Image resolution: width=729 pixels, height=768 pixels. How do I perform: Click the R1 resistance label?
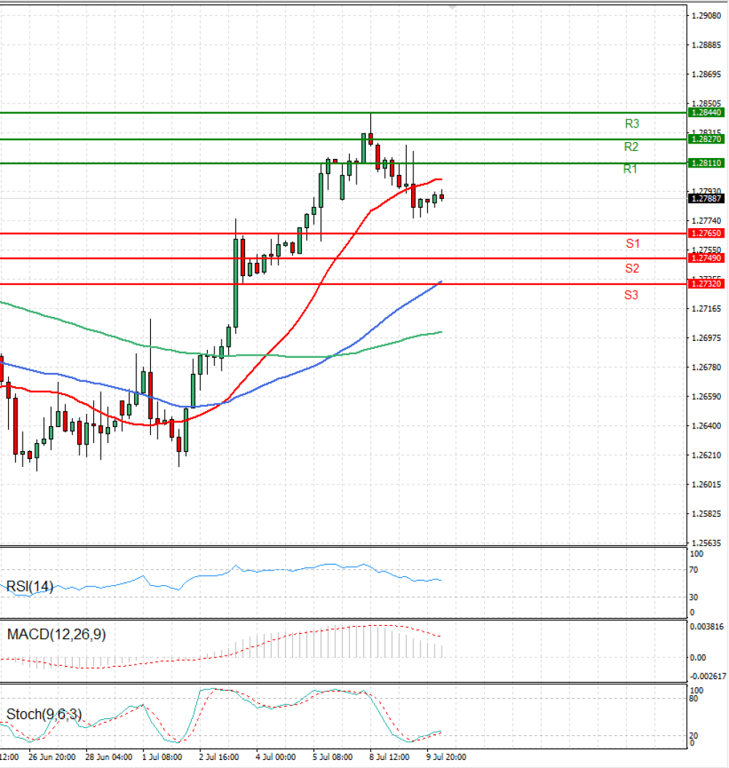(630, 169)
